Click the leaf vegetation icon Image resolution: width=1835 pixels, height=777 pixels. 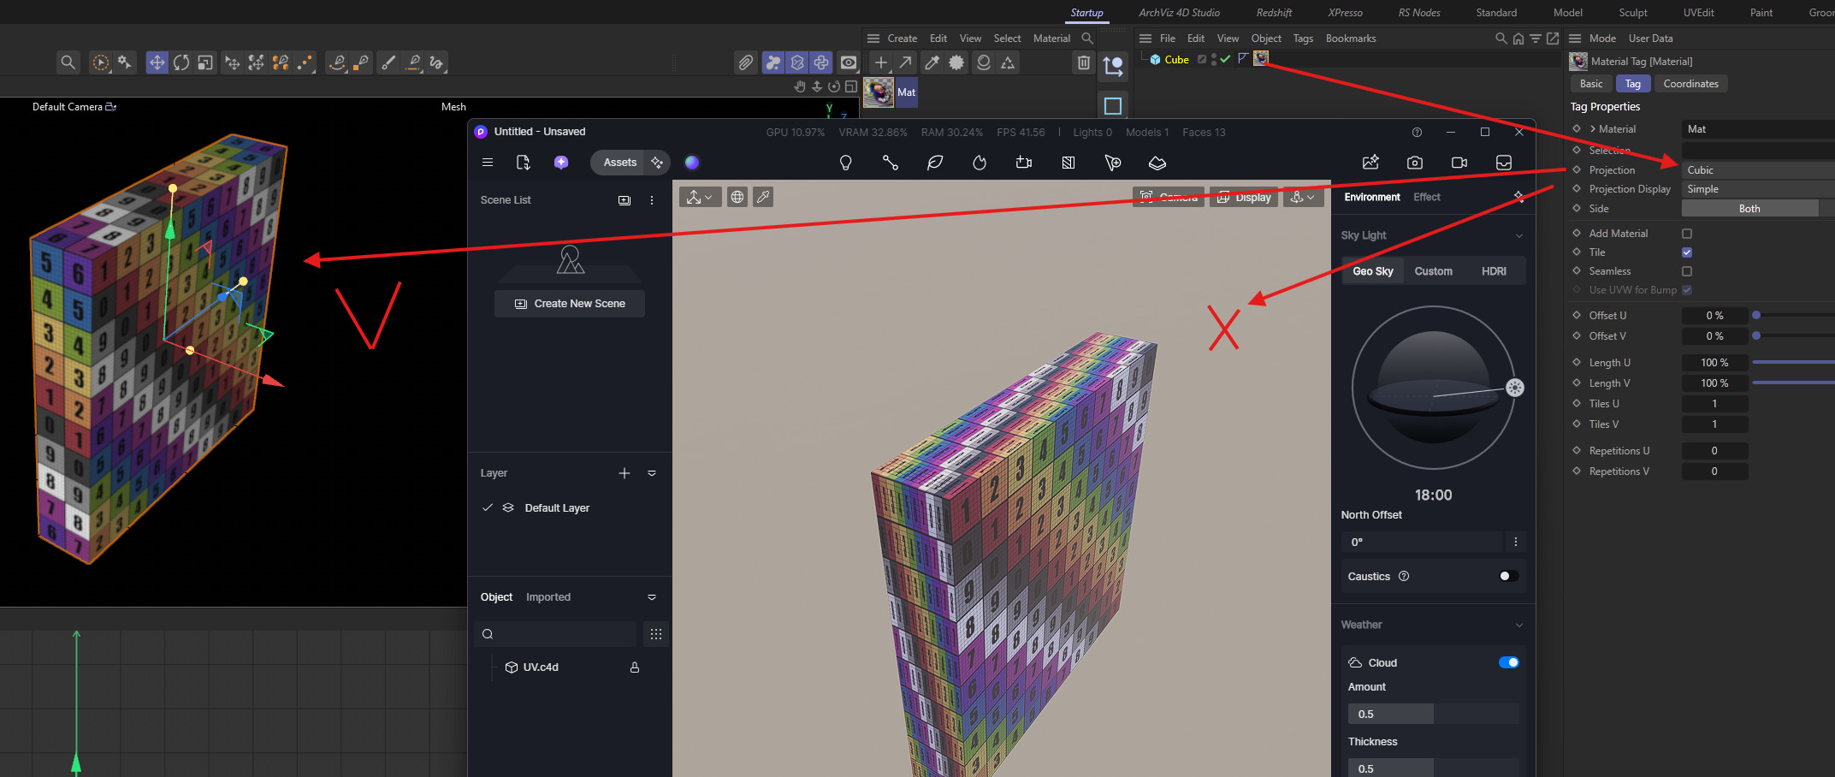[935, 163]
